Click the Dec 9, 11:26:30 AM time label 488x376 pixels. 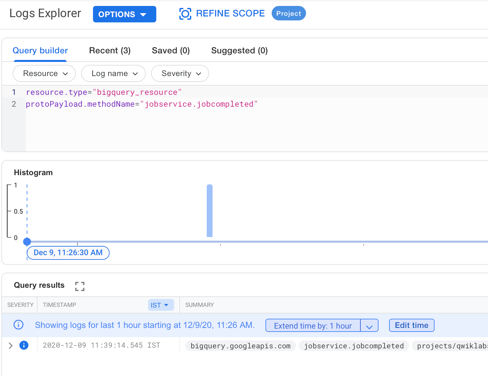coord(68,253)
